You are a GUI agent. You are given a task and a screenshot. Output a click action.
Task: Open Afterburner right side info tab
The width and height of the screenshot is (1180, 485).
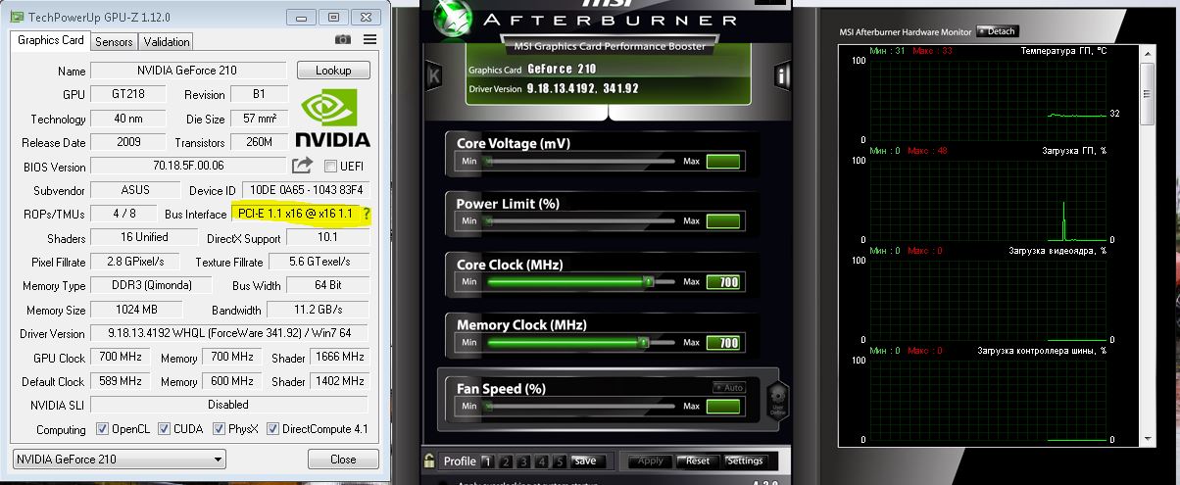click(782, 75)
